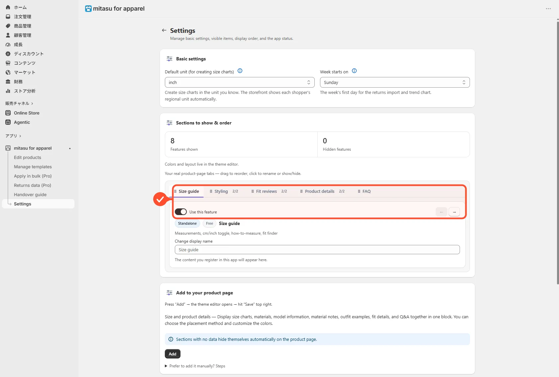Click the mitasu for apparel sidebar app icon

[8, 148]
